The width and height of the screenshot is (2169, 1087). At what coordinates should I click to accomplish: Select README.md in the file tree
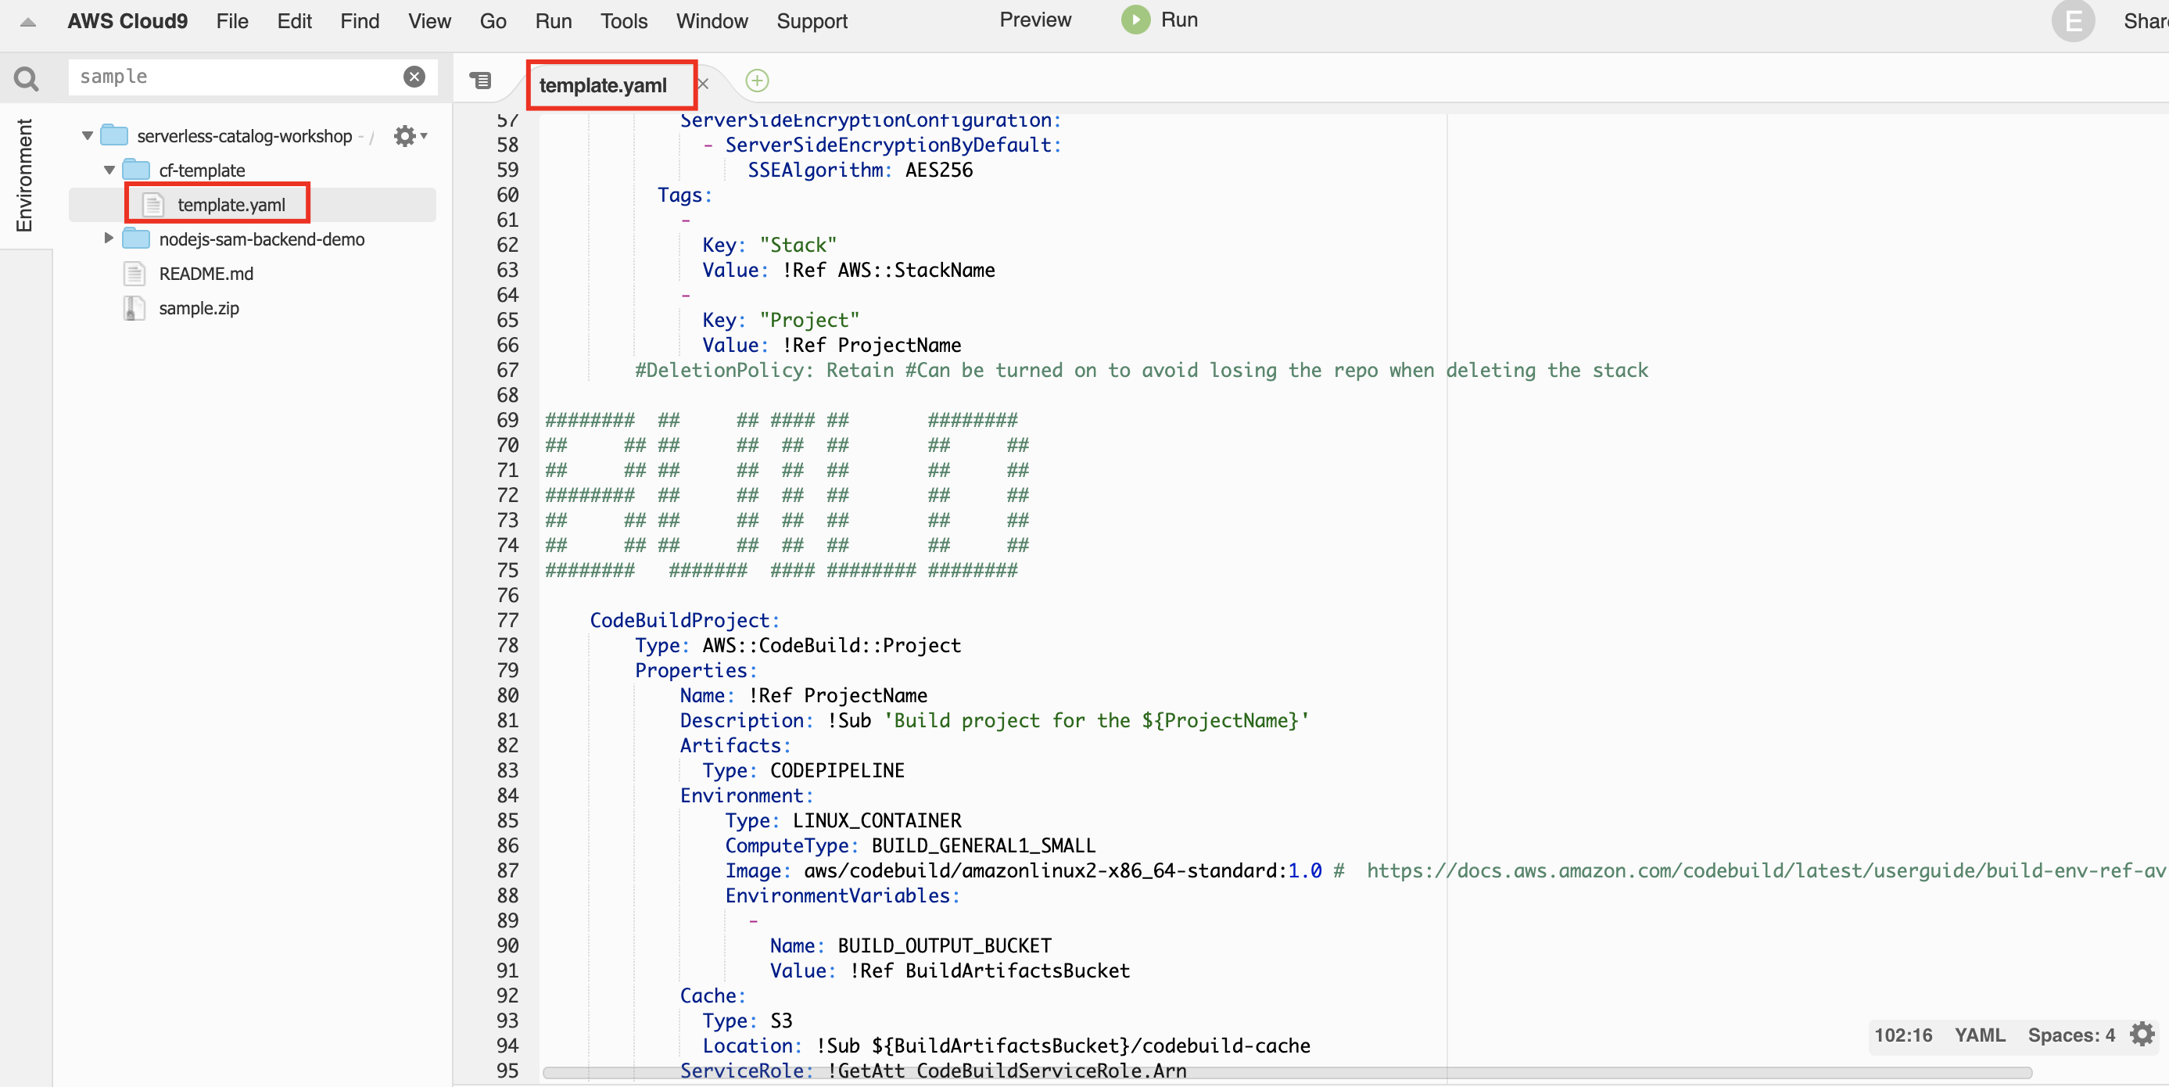coord(206,274)
